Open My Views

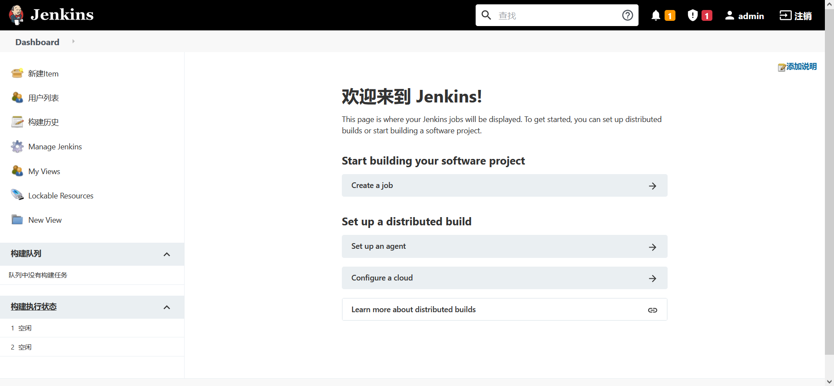coord(44,172)
